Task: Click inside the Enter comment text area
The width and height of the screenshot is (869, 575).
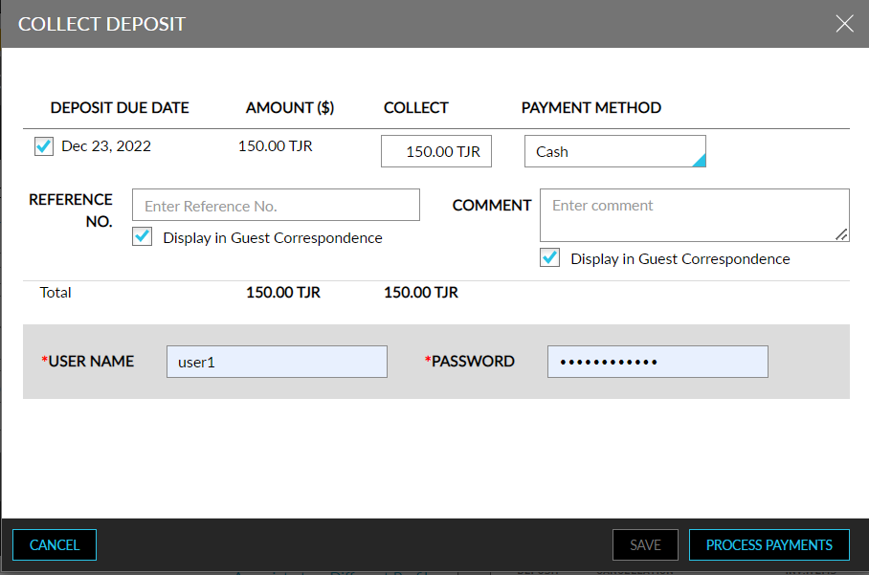Action: coord(694,214)
